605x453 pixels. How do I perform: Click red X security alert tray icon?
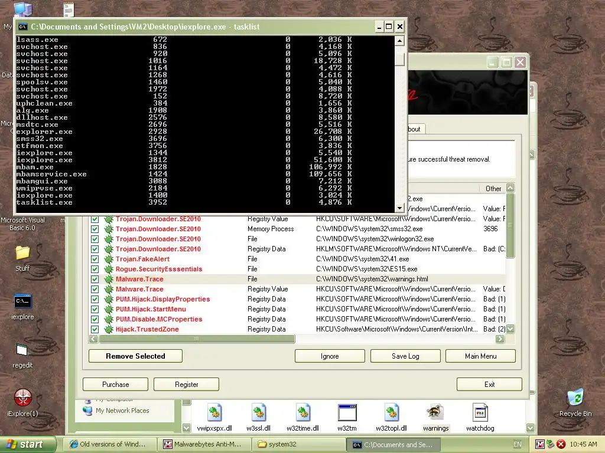click(561, 444)
